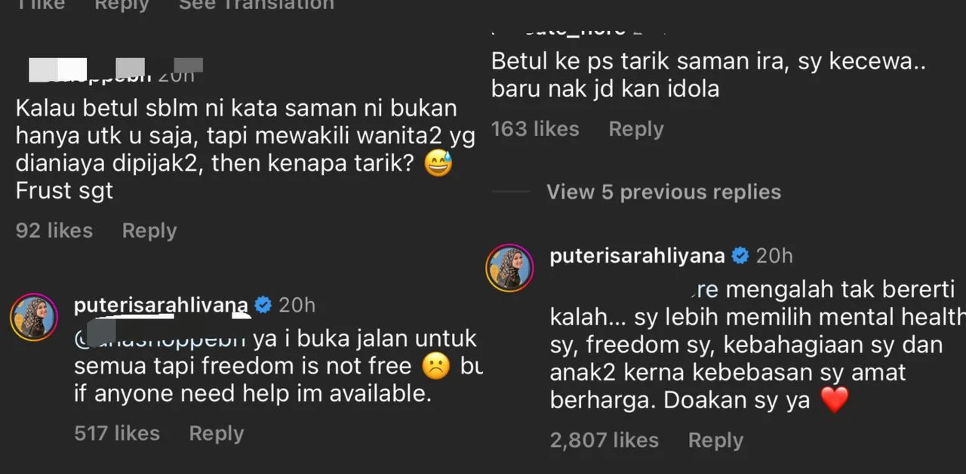The image size is (966, 474).
Task: Show the "2,807 likes" list
Action: point(604,440)
